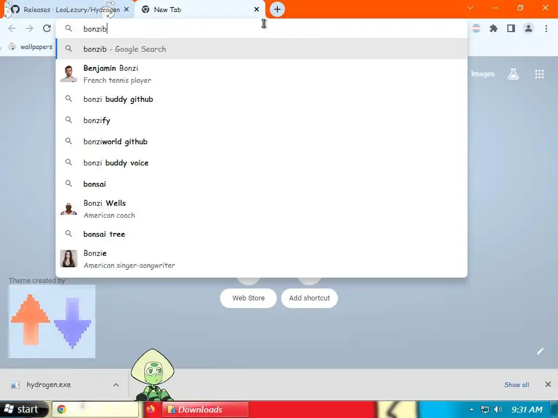Screen dimensions: 558x418
Task: Expand the hydrogen.exe download options chevron
Action: (116, 385)
